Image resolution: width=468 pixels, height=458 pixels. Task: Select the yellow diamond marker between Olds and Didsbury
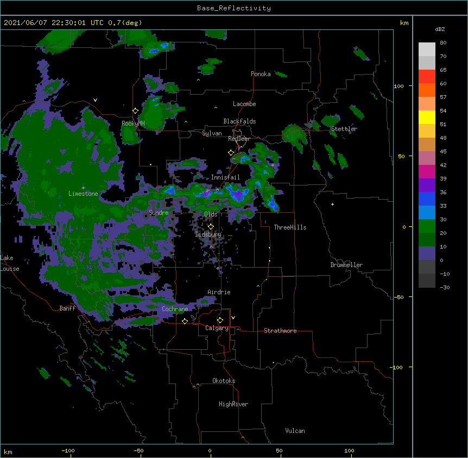[211, 227]
